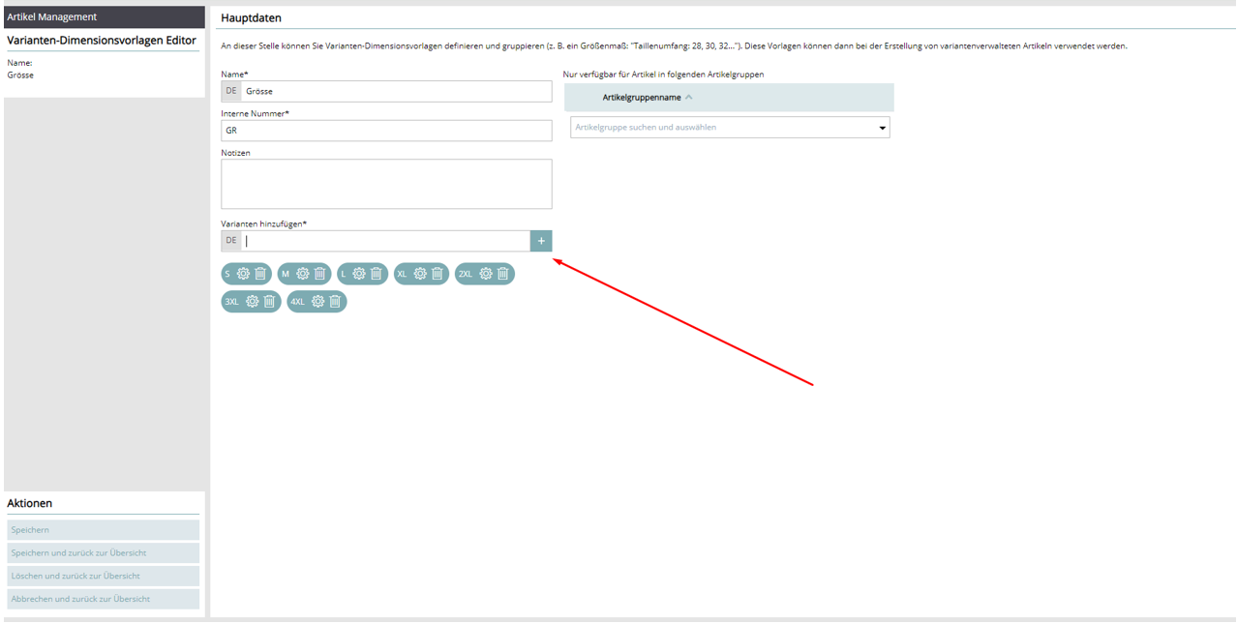Focus the Name field containing Grösse
Screen dimensions: 1237x624
pyautogui.click(x=395, y=91)
